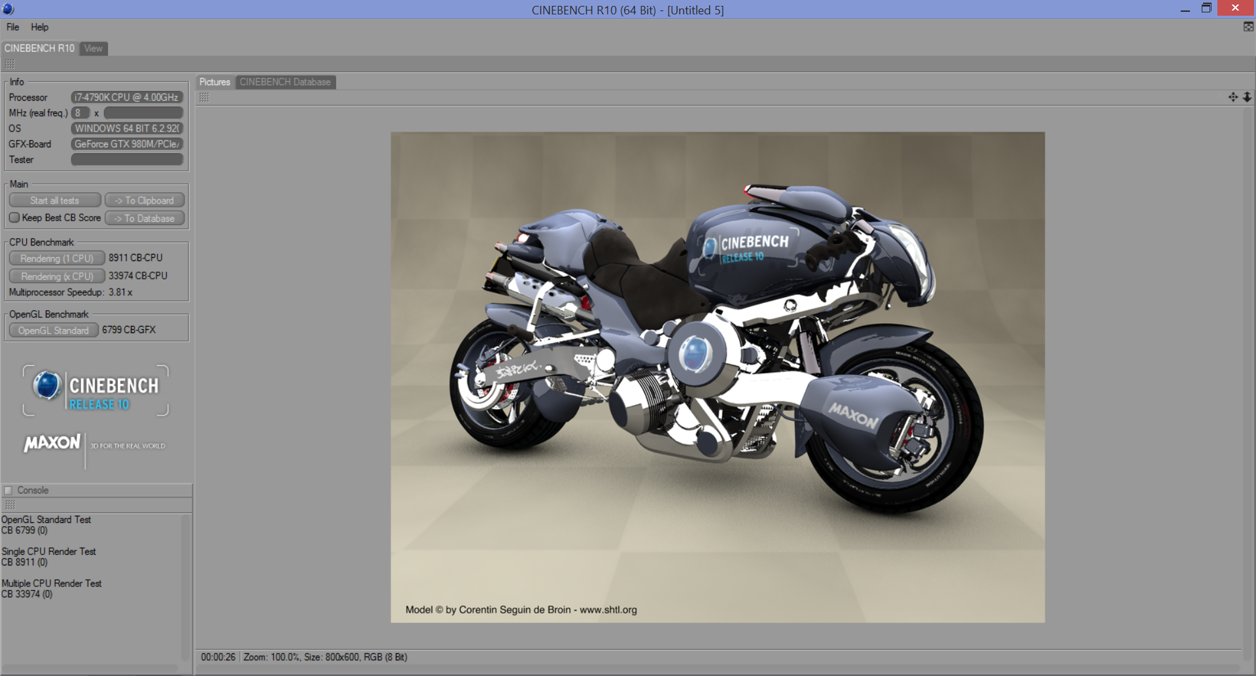Click the 33974 CB-CPU score

point(138,276)
